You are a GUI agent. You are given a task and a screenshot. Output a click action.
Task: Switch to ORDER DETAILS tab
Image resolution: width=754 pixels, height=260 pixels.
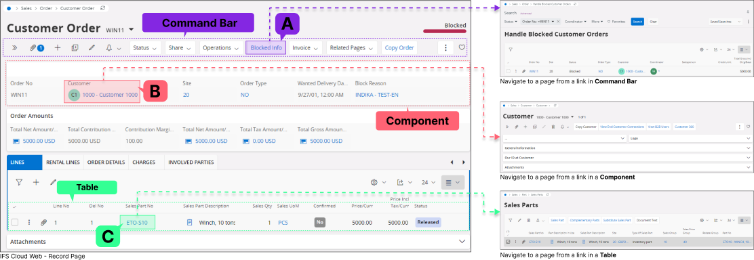point(106,162)
